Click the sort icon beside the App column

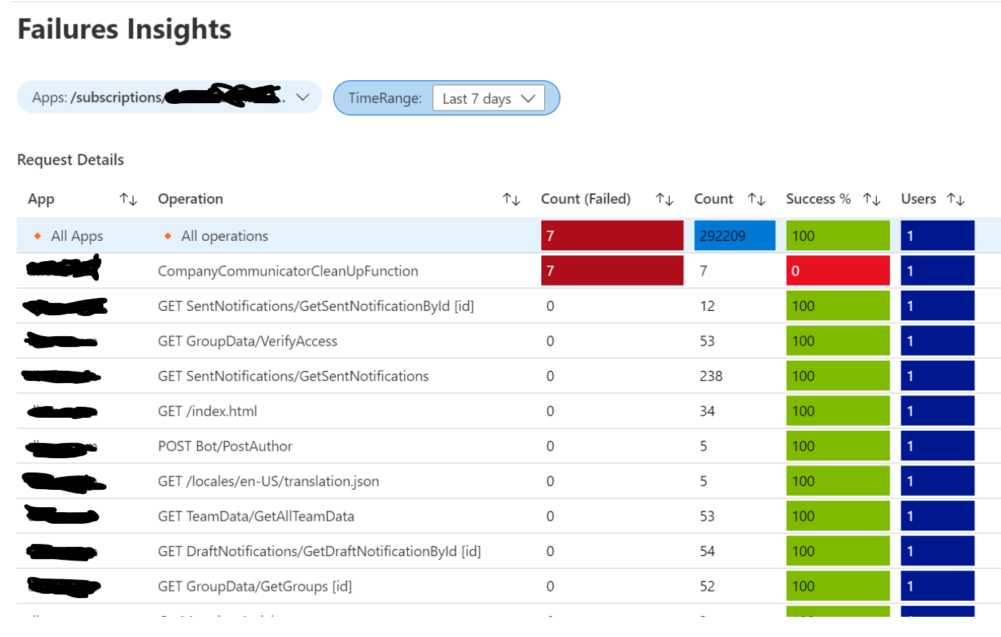pos(128,199)
